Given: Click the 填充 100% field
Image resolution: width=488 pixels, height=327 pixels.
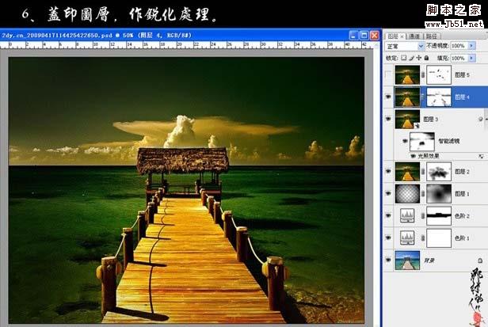Looking at the screenshot, I should click(x=459, y=58).
